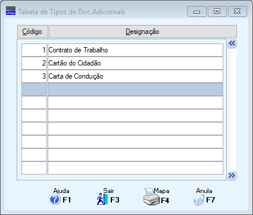Sort by the Código column header
The width and height of the screenshot is (253, 215).
(x=33, y=32)
